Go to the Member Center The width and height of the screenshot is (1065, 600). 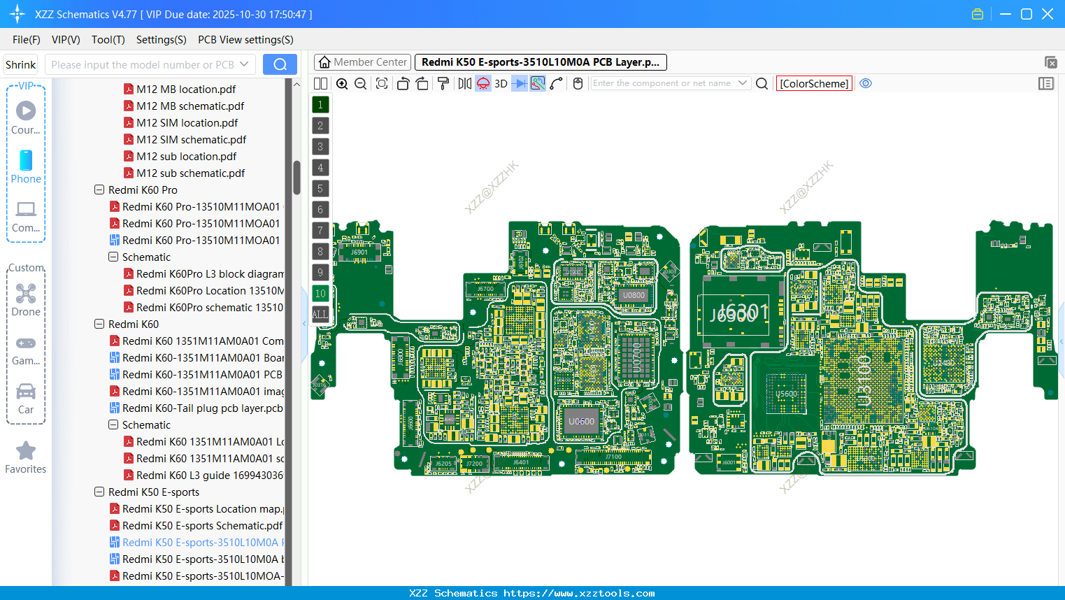click(x=362, y=62)
